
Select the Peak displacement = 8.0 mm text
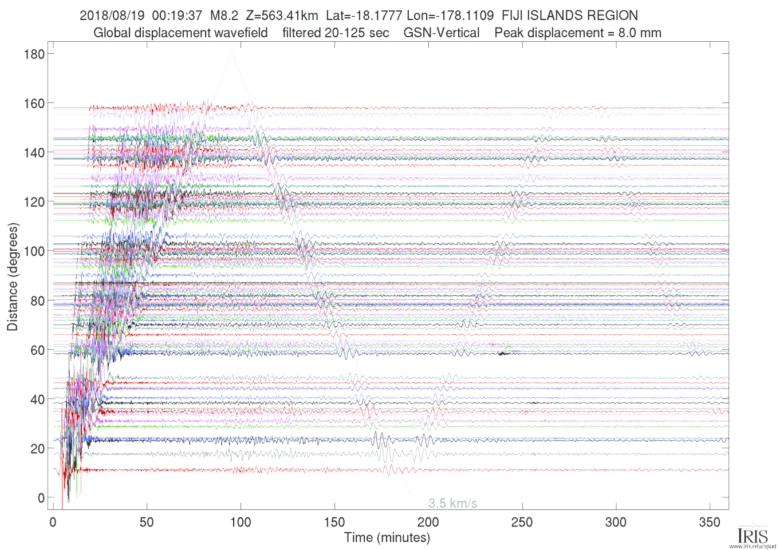tap(578, 33)
